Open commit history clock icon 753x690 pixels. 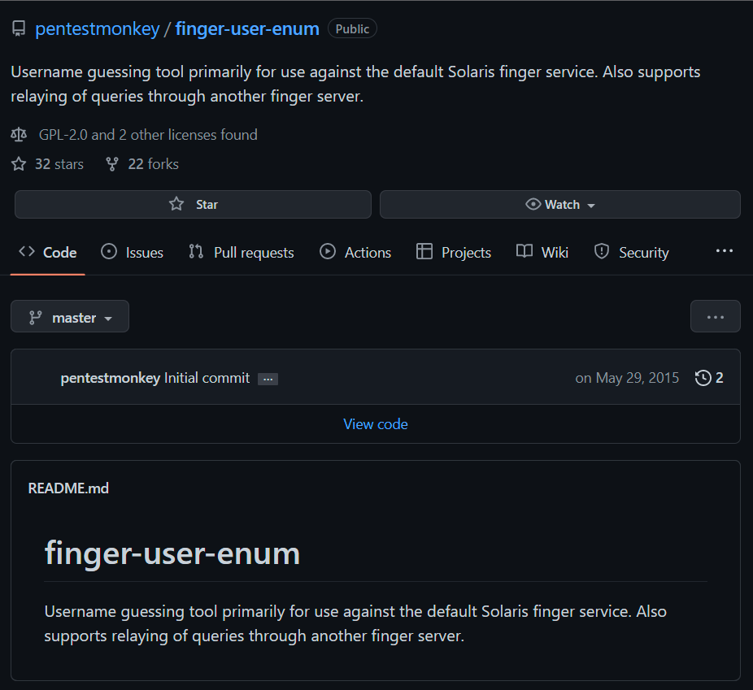click(x=703, y=378)
